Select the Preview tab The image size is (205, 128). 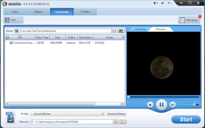161,29
